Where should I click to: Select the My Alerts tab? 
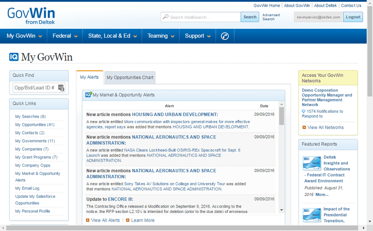89,77
